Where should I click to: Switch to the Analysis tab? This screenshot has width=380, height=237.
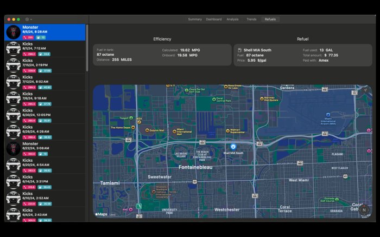(232, 19)
